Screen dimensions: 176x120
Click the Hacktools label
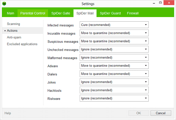pyautogui.click(x=54, y=91)
